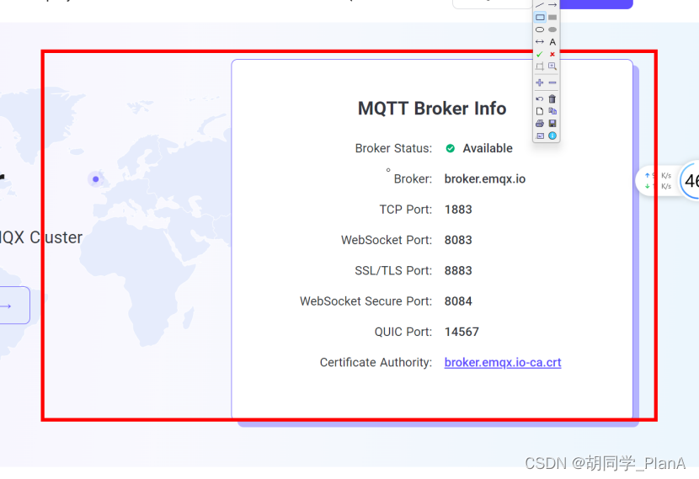Select the crop tool
Viewport: 699px width, 479px height.
click(x=539, y=67)
